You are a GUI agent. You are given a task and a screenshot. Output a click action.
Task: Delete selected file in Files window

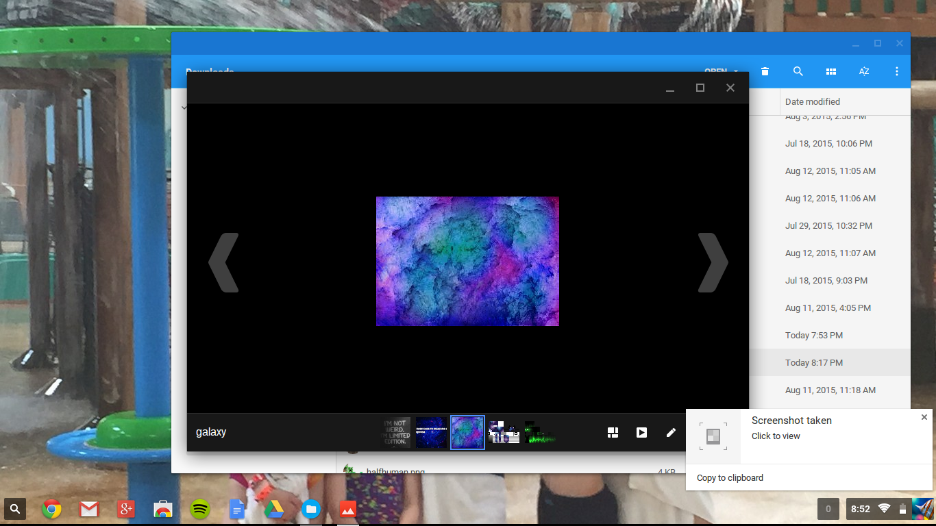point(765,71)
